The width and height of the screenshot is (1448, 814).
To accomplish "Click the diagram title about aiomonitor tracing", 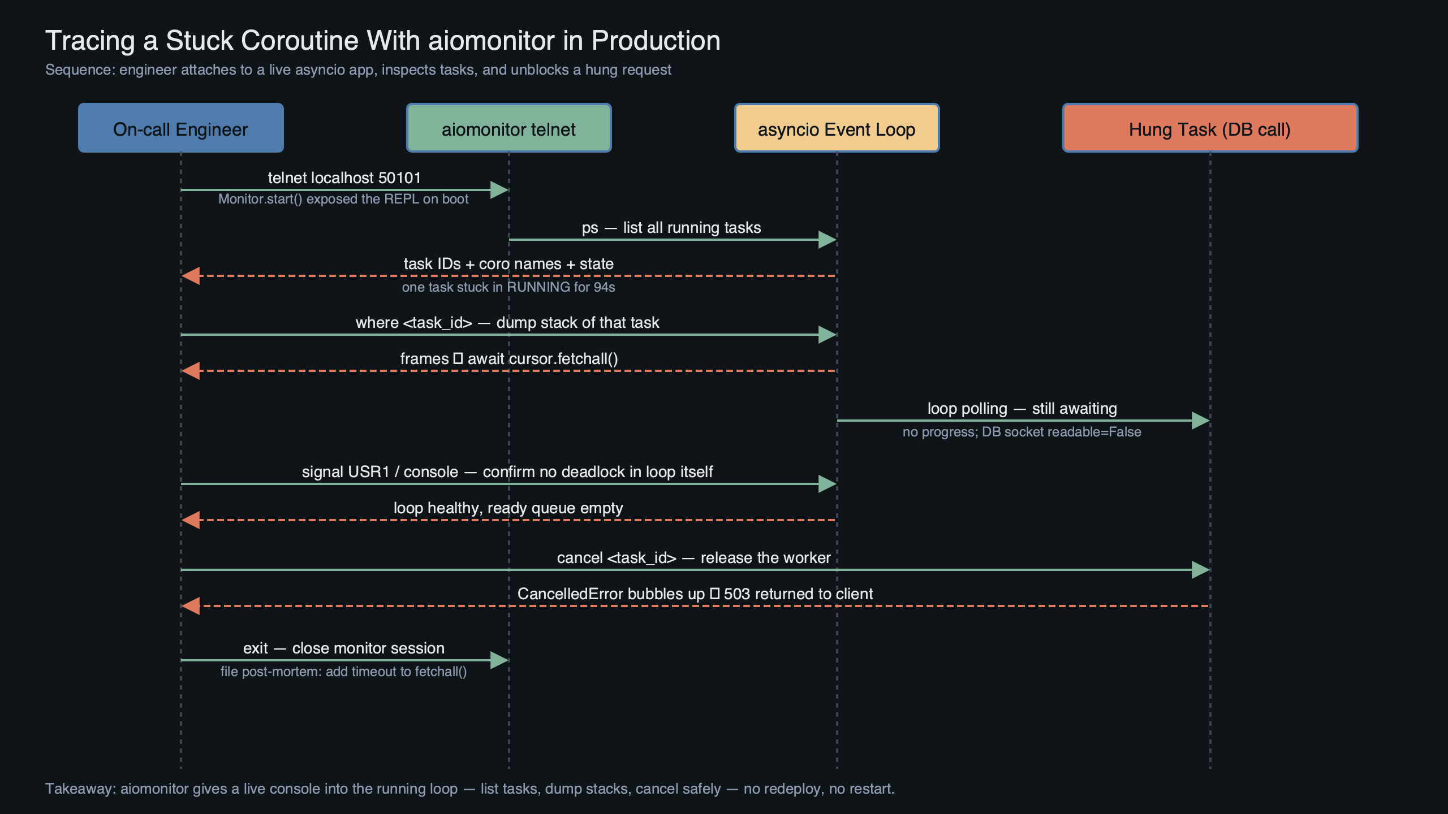I will point(383,40).
